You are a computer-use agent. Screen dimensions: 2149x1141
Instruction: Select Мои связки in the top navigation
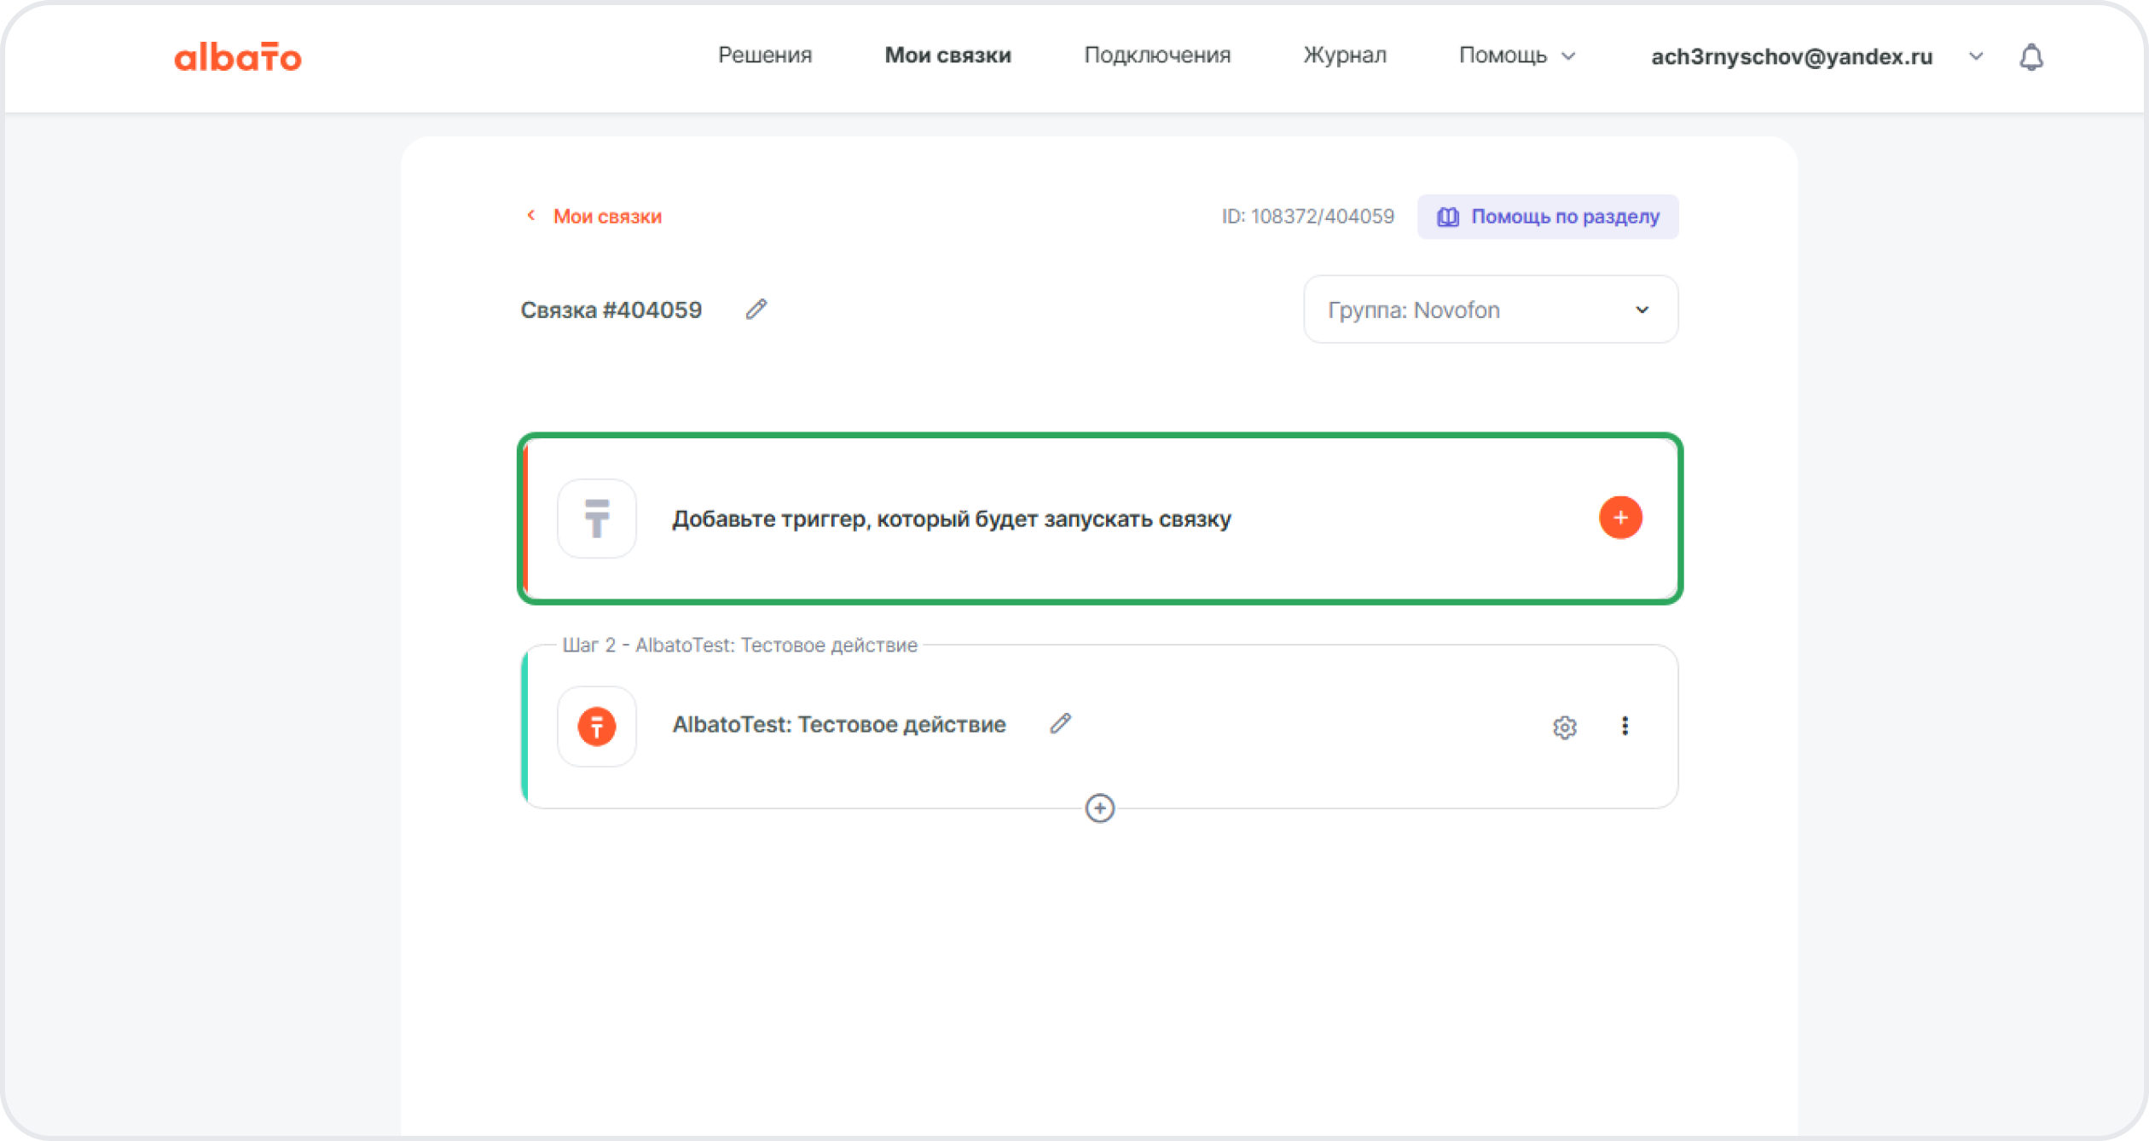click(x=947, y=55)
